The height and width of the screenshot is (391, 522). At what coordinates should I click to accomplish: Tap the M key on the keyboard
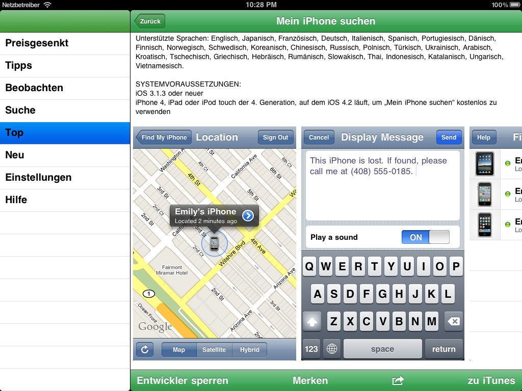point(431,322)
